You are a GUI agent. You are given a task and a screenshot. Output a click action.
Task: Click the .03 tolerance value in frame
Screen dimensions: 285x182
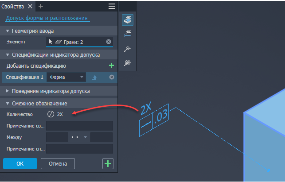coord(161,116)
